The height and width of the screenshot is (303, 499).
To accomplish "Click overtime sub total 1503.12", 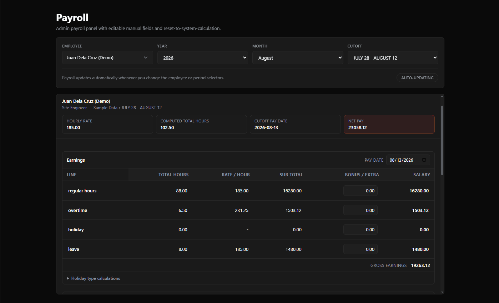I will point(293,210).
